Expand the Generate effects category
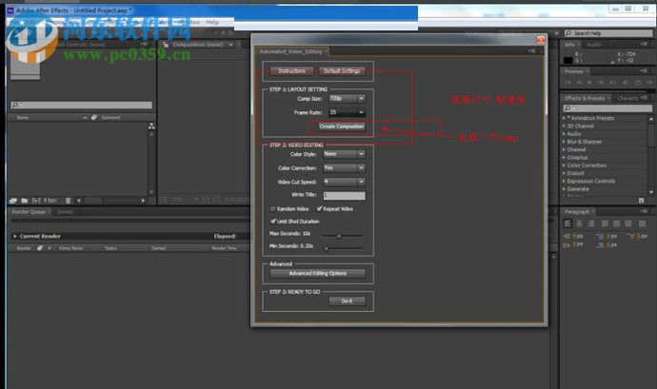This screenshot has width=657, height=389. (564, 189)
